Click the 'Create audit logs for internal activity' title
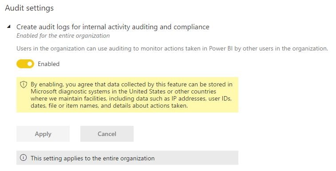This screenshot has width=336, height=171. click(113, 27)
